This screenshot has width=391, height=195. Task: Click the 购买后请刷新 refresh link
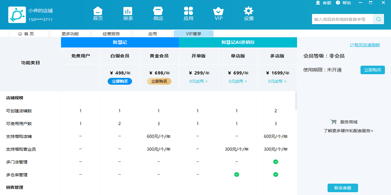click(x=365, y=45)
